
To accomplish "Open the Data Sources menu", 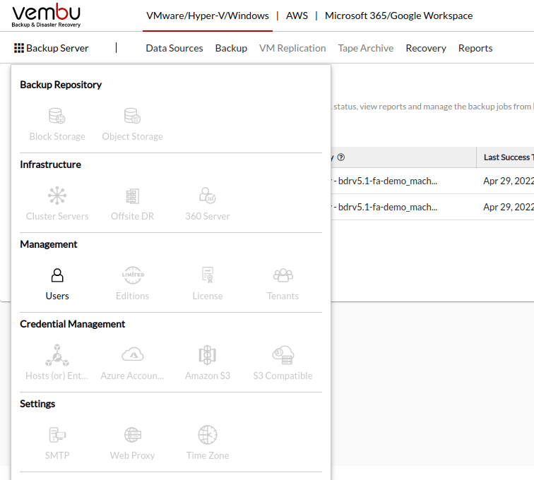I will click(x=174, y=48).
